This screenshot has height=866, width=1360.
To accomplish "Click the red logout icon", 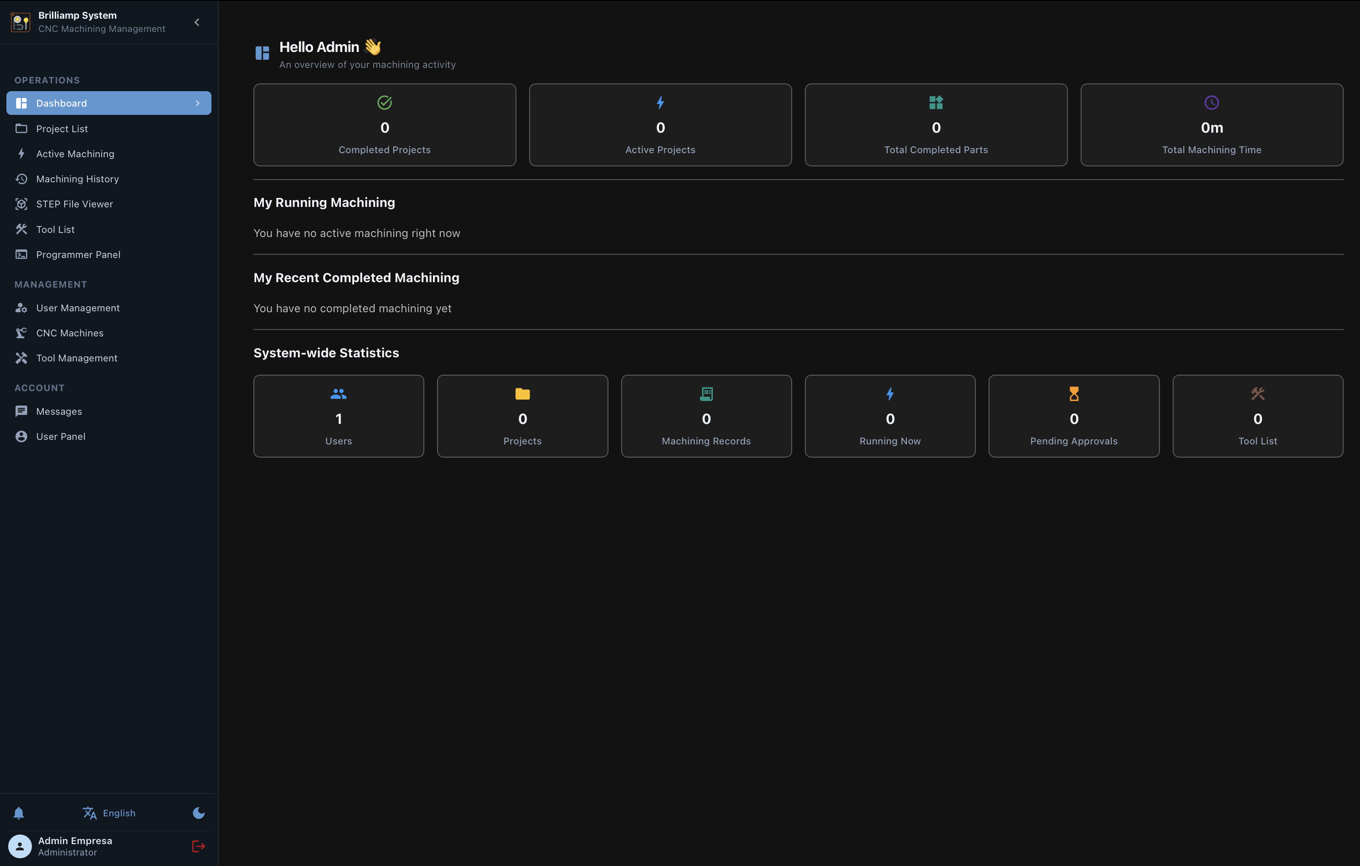I will 198,845.
